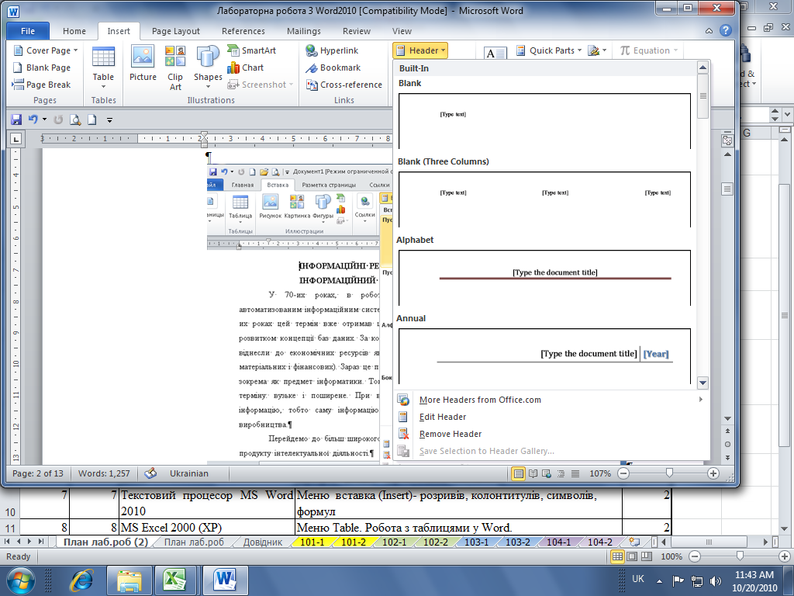The height and width of the screenshot is (596, 794).
Task: Open Equation dropdown arrow
Action: 675,50
